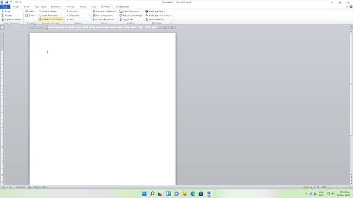Toggle the View Ruler button above scrollbar
The image size is (353, 198).
pos(351,28)
